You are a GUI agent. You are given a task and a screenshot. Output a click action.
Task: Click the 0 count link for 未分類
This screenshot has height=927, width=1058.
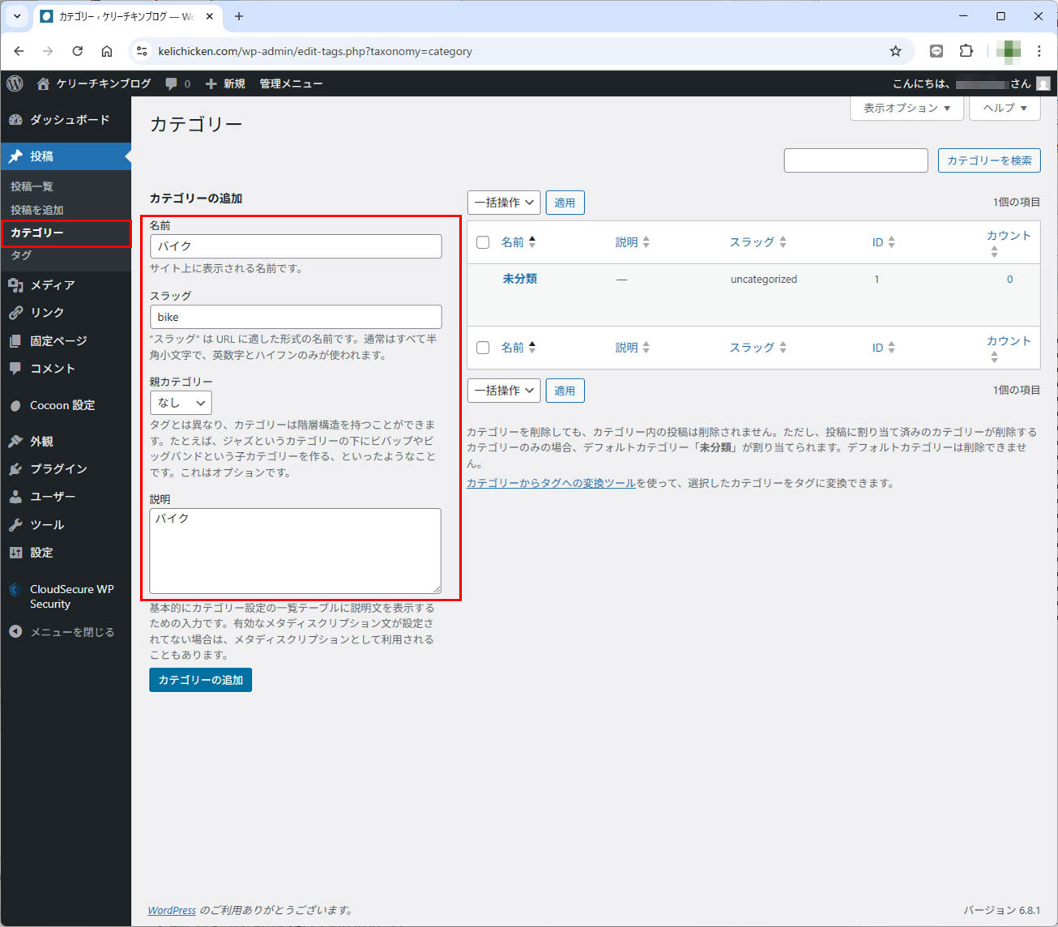1009,279
